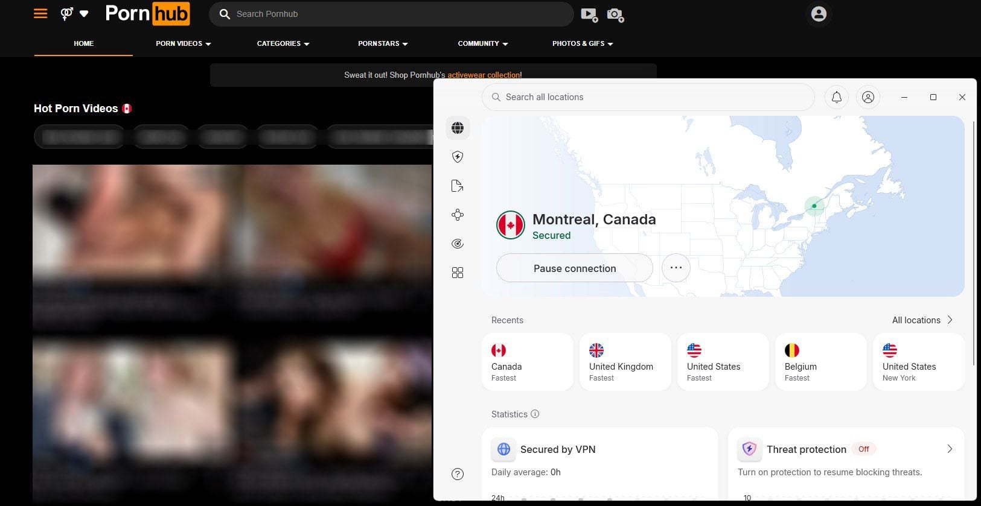The image size is (981, 506).
Task: Open the file sharing sidebar icon
Action: tap(458, 186)
